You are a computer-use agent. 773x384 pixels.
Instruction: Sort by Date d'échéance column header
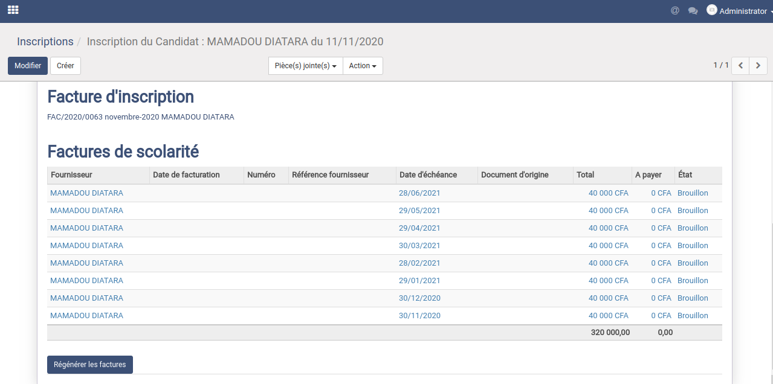428,175
